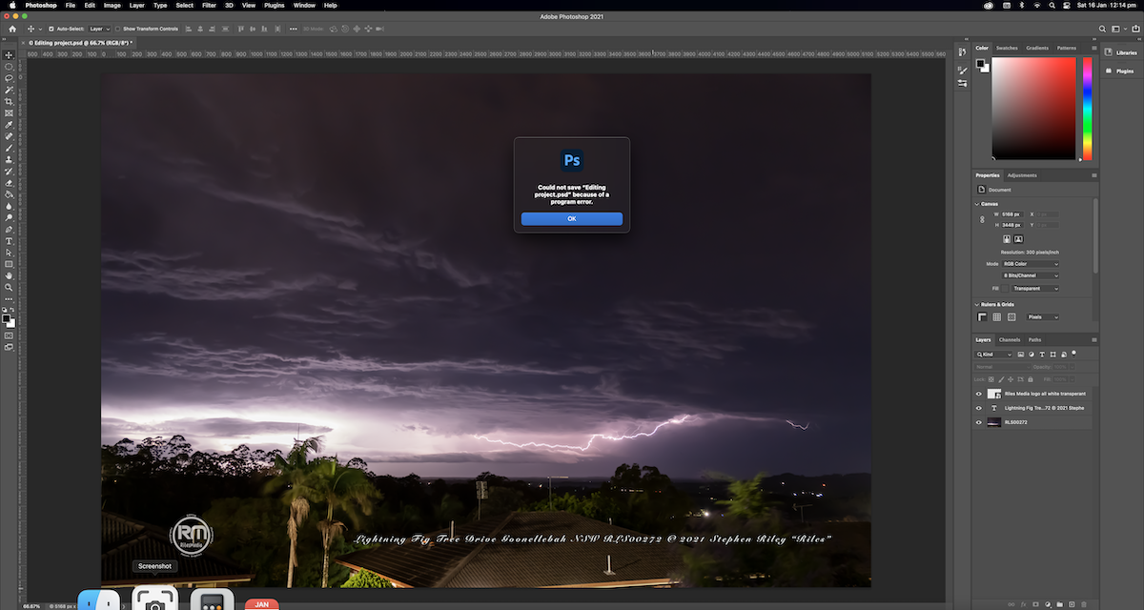Image resolution: width=1144 pixels, height=610 pixels.
Task: Select the Move tool in the toolbar
Action: click(9, 55)
